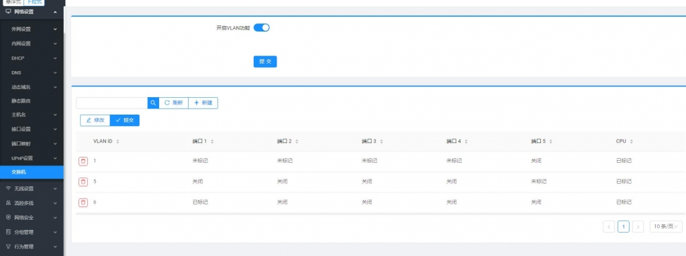Sort table by VLAN ID column arrows
The width and height of the screenshot is (686, 256).
[117, 141]
